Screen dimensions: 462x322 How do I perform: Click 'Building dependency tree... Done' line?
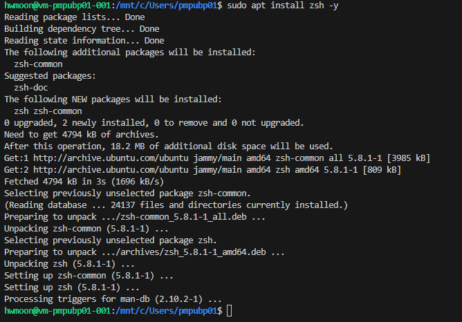coord(82,29)
